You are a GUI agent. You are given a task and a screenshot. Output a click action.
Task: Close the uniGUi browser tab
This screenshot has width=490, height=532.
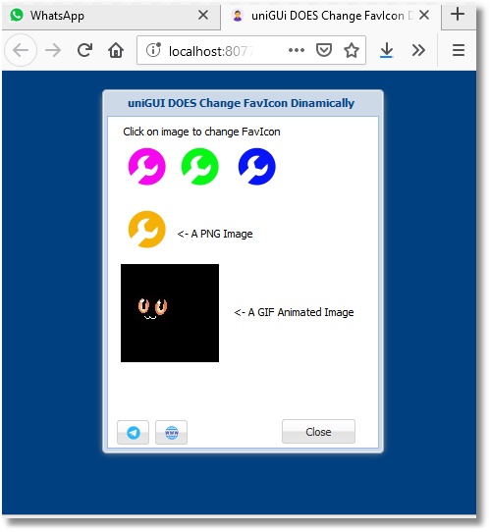click(x=424, y=15)
